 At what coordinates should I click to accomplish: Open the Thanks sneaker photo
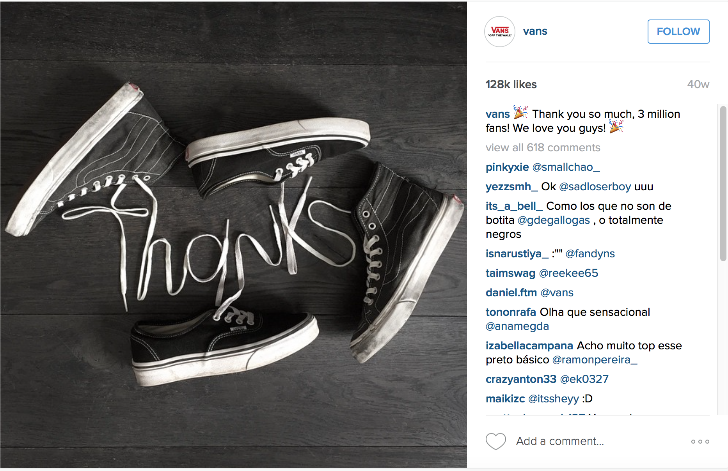click(x=234, y=235)
